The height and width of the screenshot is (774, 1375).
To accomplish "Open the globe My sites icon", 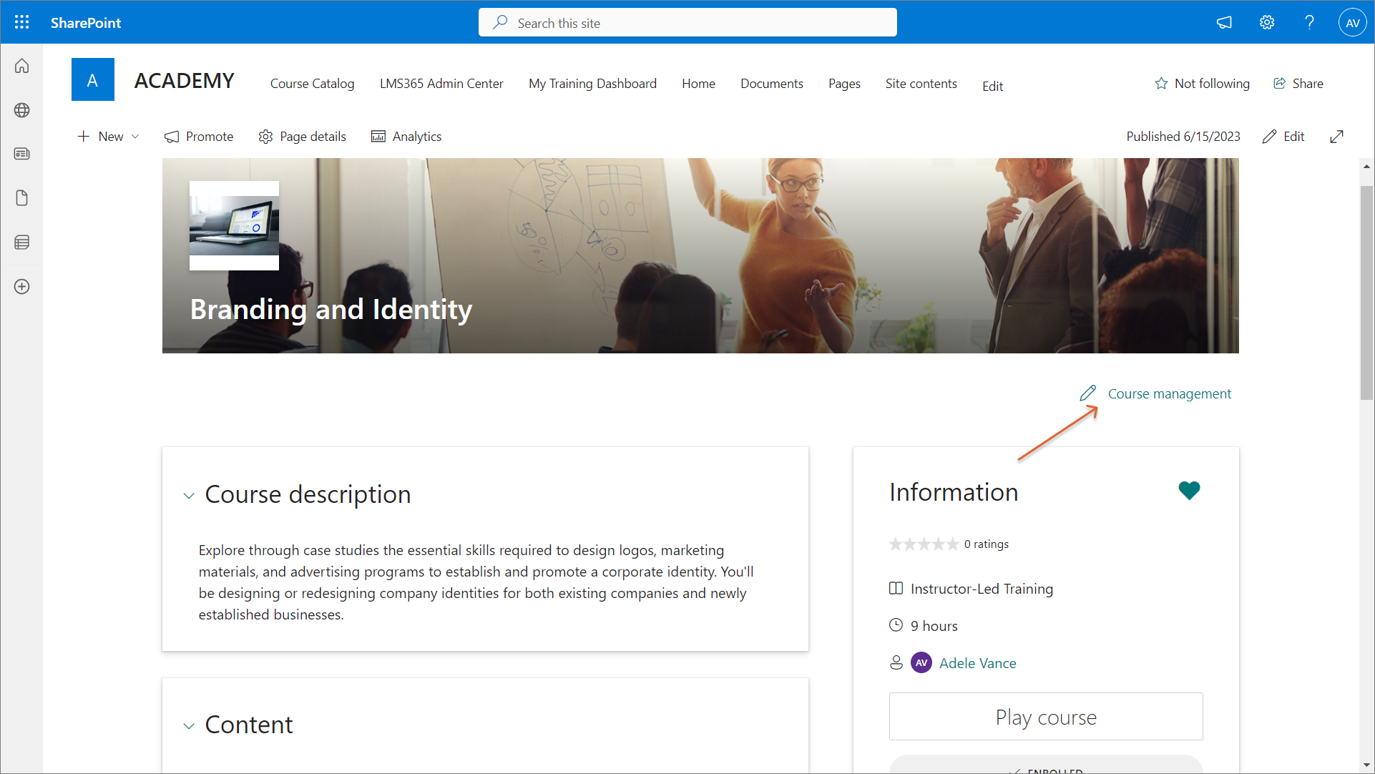I will coord(21,110).
